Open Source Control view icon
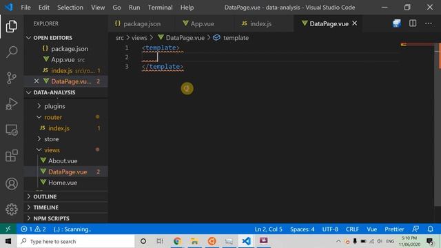 tap(12, 78)
